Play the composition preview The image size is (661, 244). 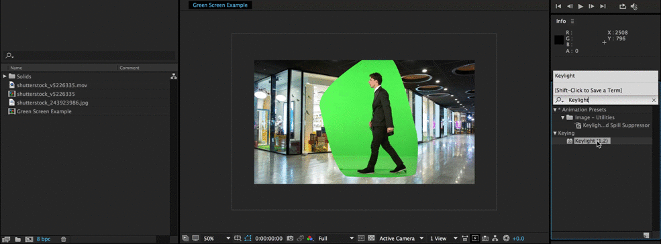click(x=580, y=6)
